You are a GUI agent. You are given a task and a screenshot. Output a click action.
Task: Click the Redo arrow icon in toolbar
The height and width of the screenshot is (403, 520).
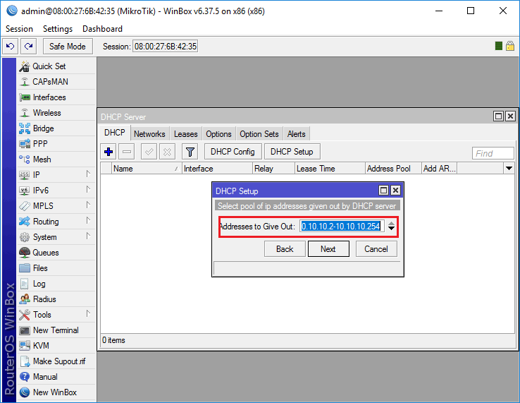click(x=28, y=46)
